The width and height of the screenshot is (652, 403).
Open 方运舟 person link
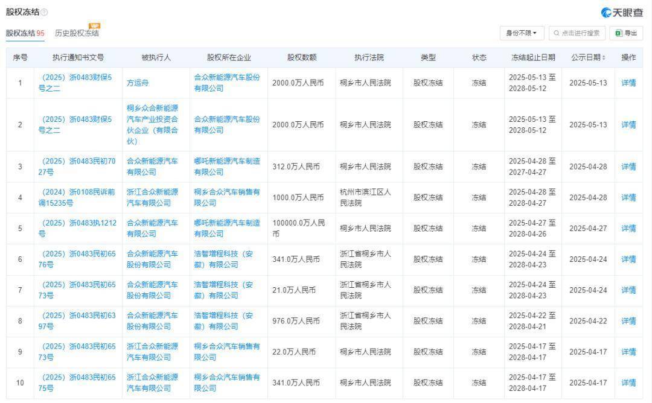point(138,83)
